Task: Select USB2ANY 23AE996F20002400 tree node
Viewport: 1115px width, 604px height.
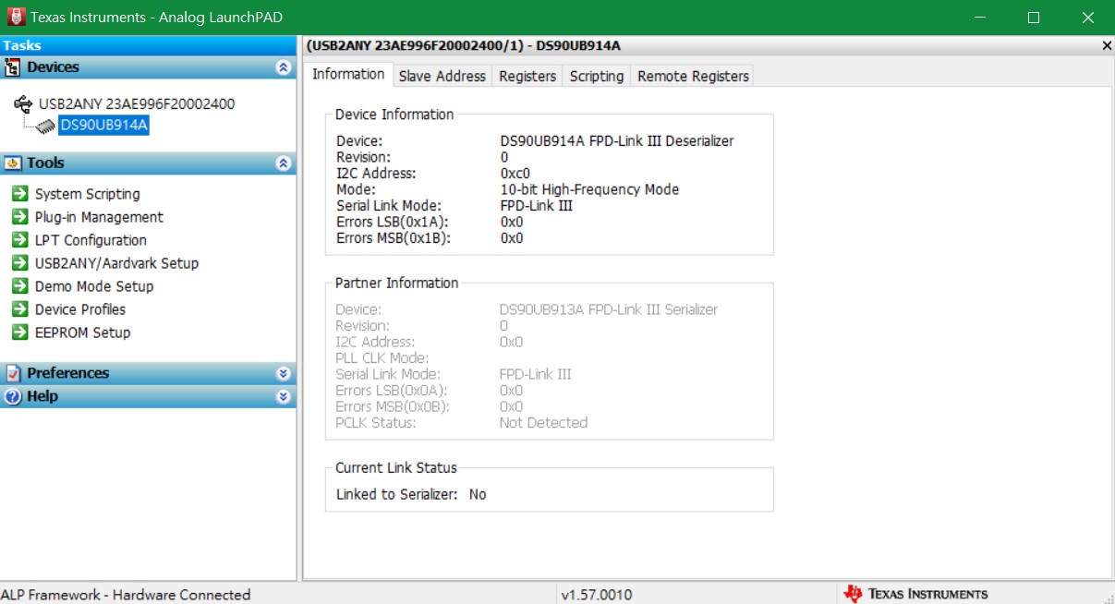Action: click(137, 103)
